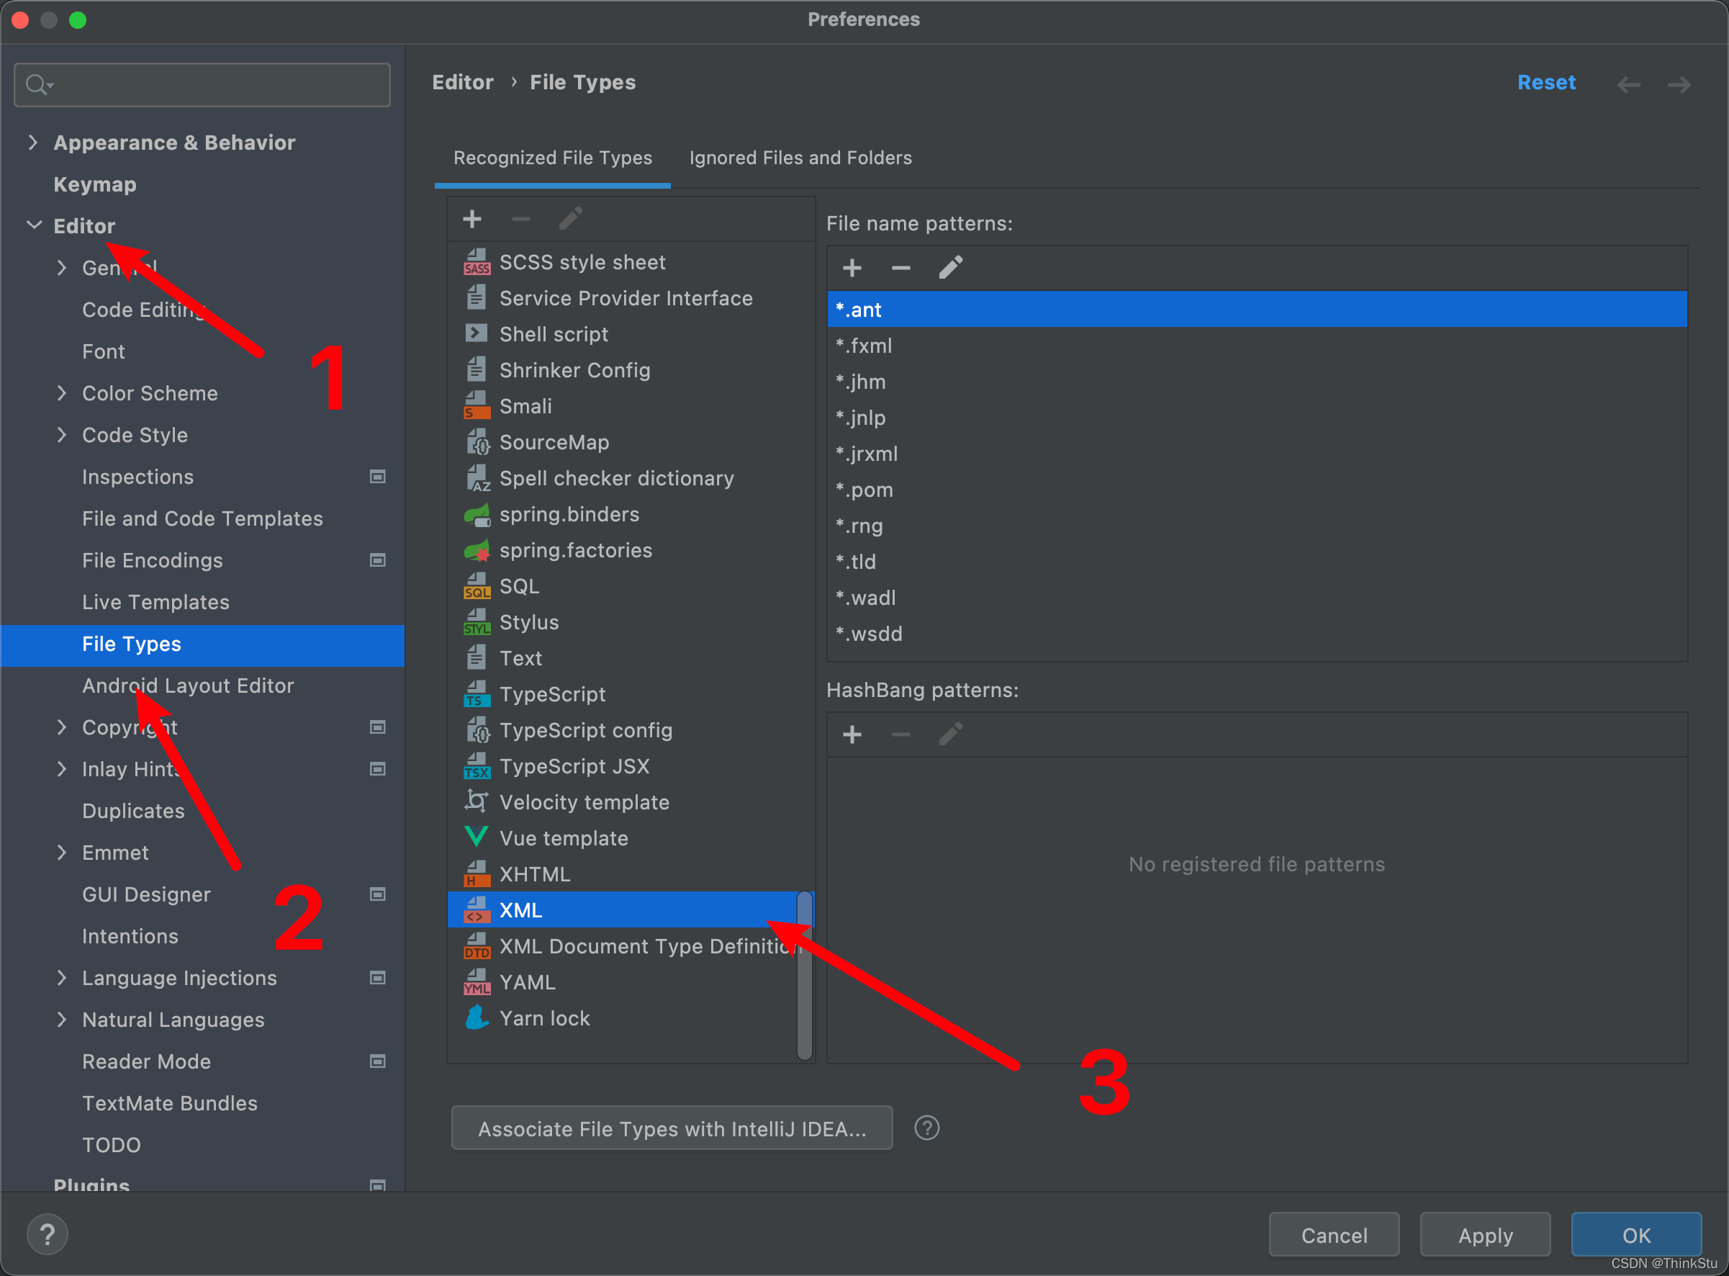The width and height of the screenshot is (1729, 1276).
Task: Click the help icon beside Associate button
Action: (x=926, y=1128)
